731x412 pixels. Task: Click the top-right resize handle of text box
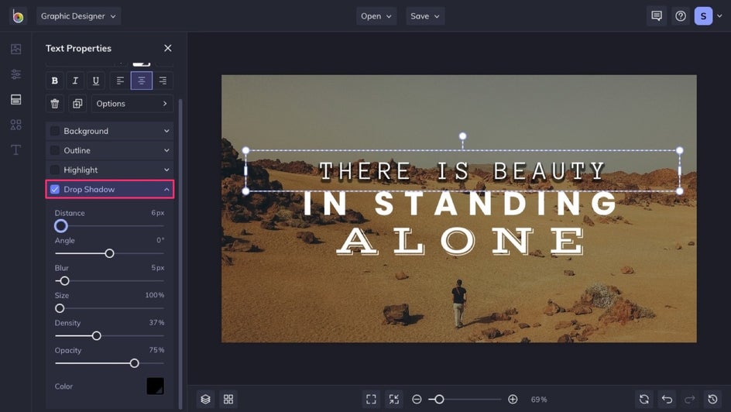tap(680, 150)
